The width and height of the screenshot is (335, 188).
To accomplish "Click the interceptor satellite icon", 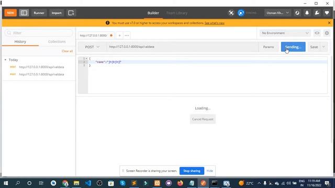I will tap(231, 13).
